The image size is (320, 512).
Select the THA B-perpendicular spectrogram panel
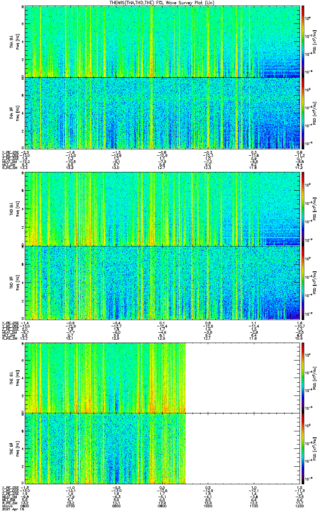[162, 41]
